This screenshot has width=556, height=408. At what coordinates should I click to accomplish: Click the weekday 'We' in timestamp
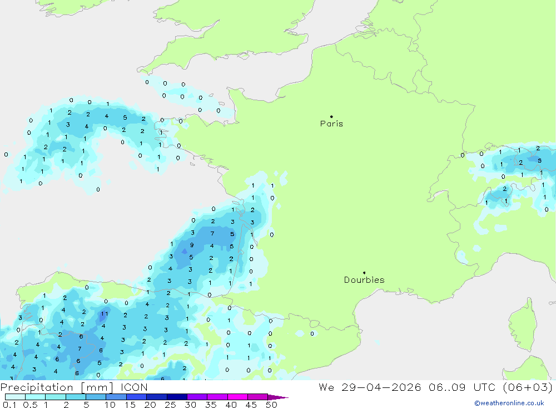[326, 387]
